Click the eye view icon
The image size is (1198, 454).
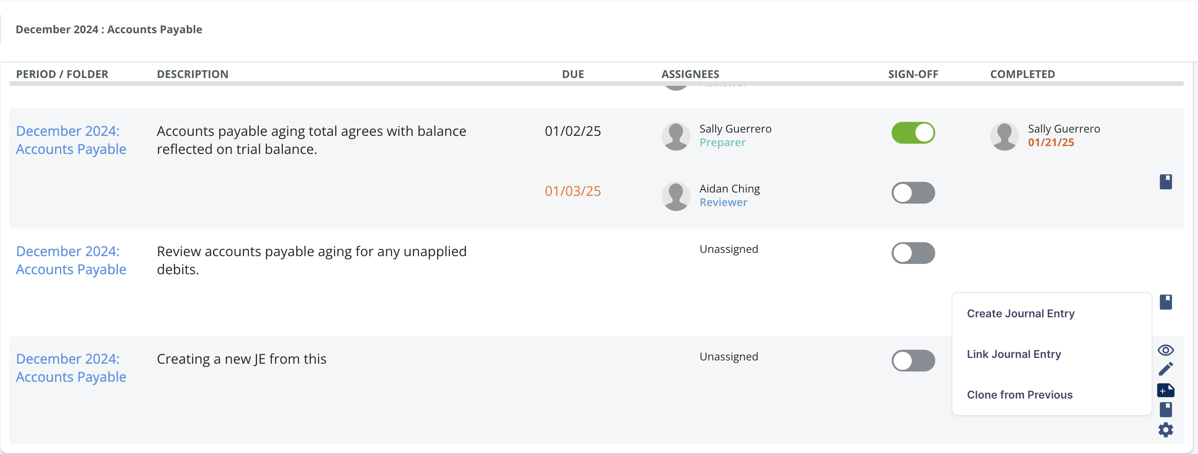click(x=1166, y=350)
